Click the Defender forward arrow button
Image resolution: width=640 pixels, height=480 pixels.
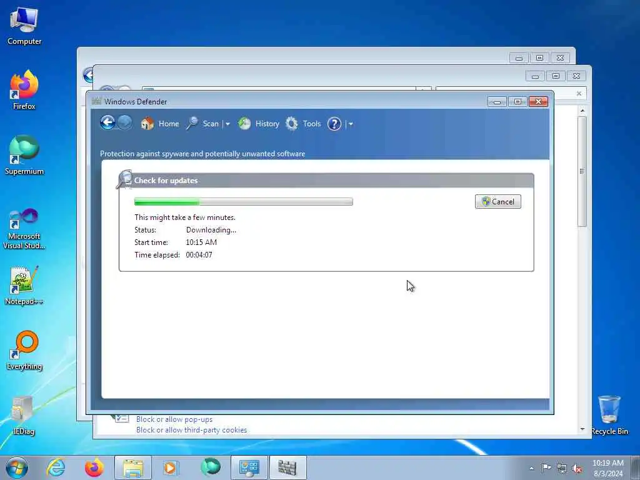(x=125, y=122)
